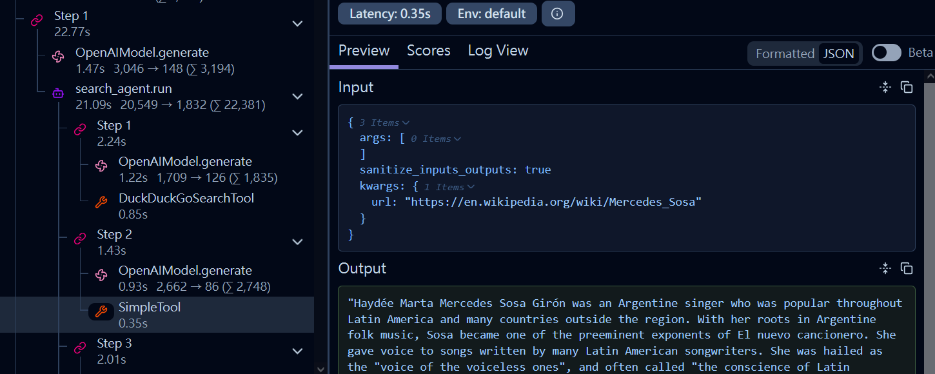Switch view to JSON

click(839, 54)
